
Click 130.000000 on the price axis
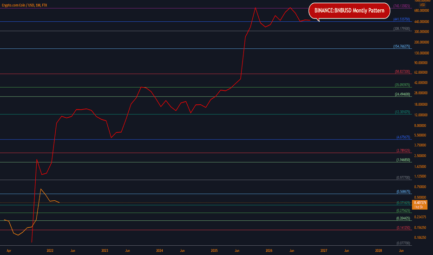[422, 53]
